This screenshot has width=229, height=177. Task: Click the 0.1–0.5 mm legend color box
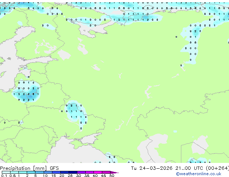coord(6,172)
